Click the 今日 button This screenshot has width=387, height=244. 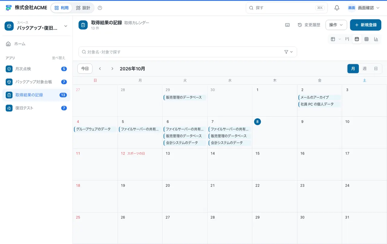click(85, 69)
